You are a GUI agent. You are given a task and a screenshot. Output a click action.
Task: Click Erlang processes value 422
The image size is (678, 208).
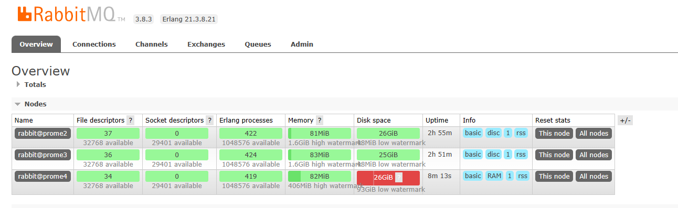click(x=251, y=133)
